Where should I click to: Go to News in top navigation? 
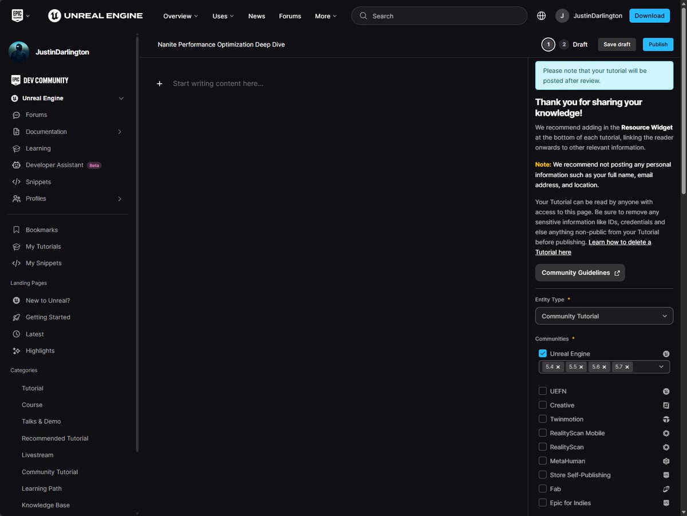256,16
